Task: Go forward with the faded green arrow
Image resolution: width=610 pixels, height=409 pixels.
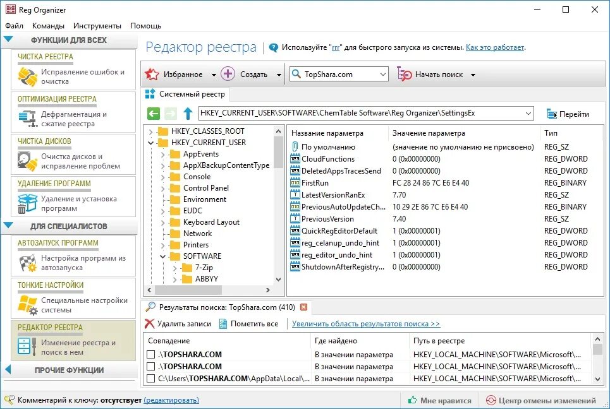Action: click(171, 114)
